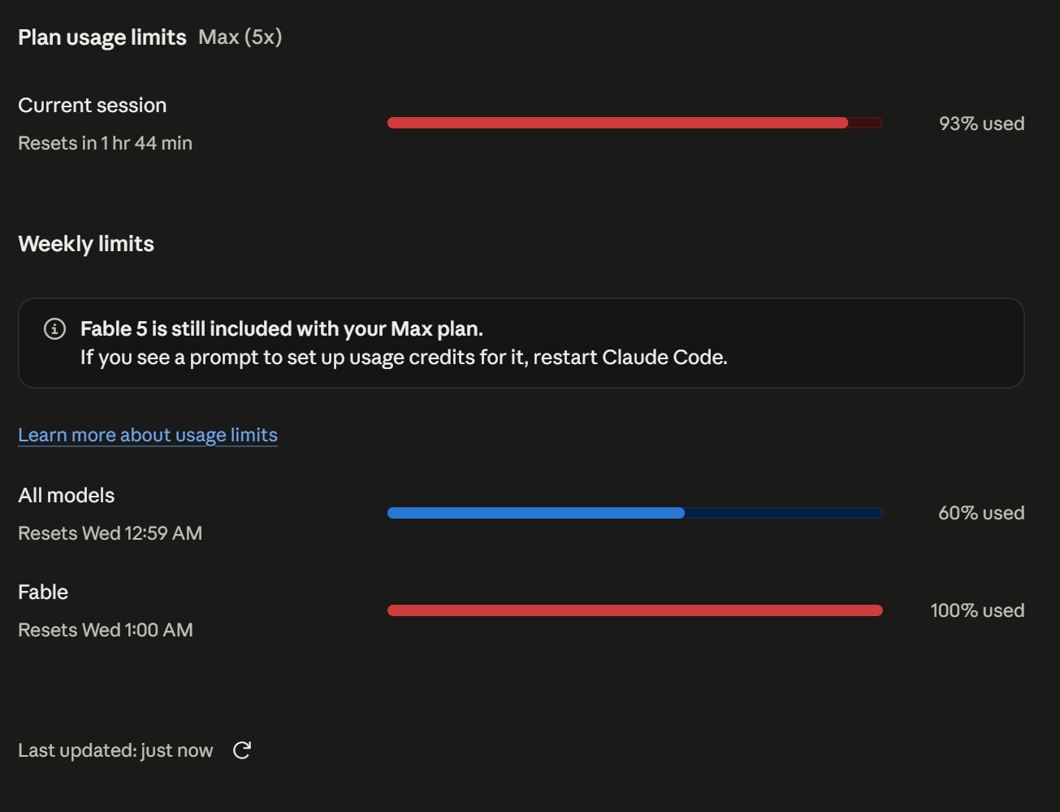Click the 93% used label
The width and height of the screenshot is (1060, 812).
pyautogui.click(x=981, y=124)
